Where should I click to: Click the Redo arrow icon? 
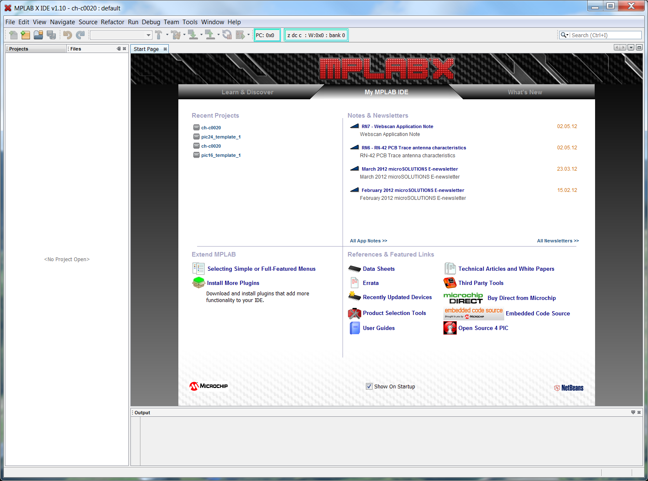pyautogui.click(x=80, y=35)
